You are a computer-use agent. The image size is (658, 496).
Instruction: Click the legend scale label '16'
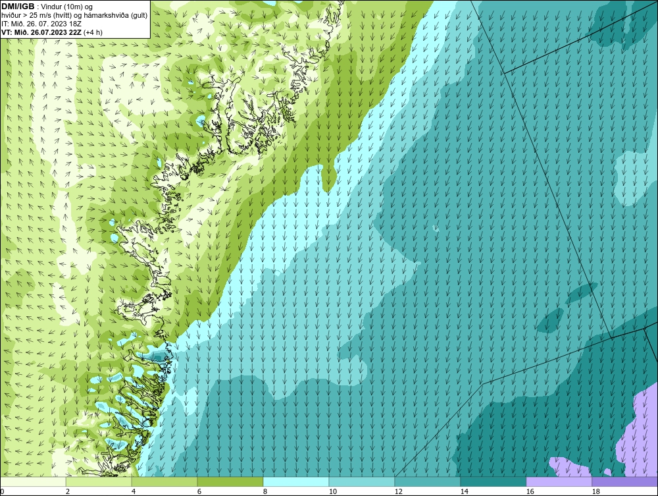tap(530, 491)
